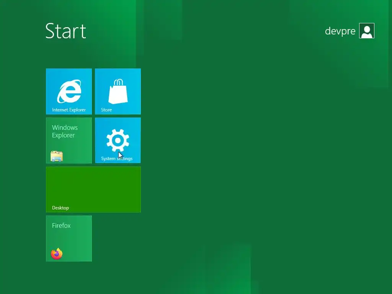Image resolution: width=392 pixels, height=294 pixels.
Task: Launch the Store tile
Action: (x=118, y=91)
